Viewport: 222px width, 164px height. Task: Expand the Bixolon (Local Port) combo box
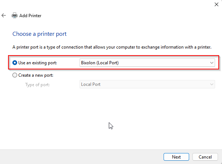pos(147,63)
